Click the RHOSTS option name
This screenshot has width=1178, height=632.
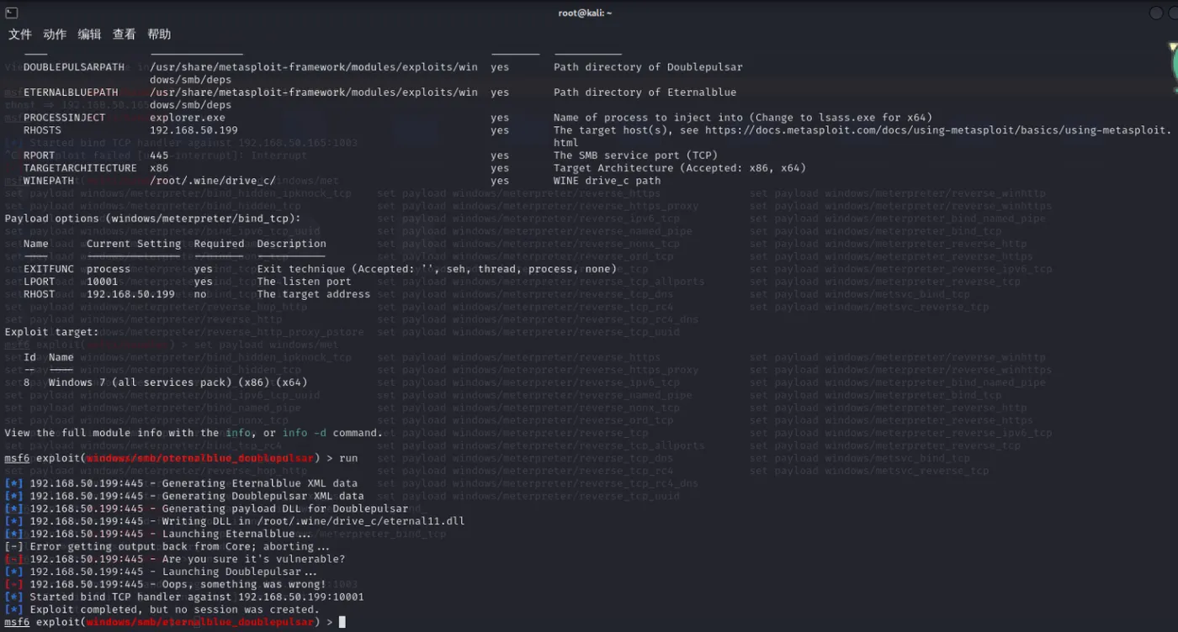pos(42,130)
